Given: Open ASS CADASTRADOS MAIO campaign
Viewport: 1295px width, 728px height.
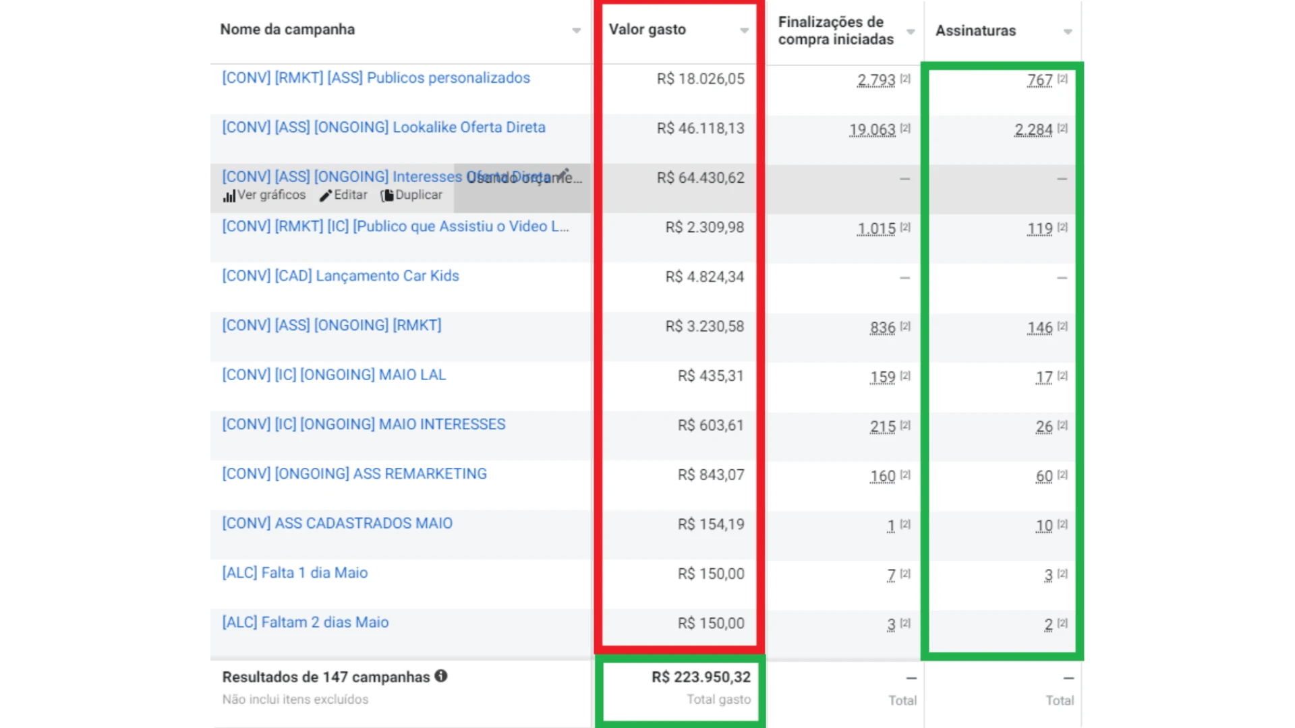Looking at the screenshot, I should tap(337, 523).
